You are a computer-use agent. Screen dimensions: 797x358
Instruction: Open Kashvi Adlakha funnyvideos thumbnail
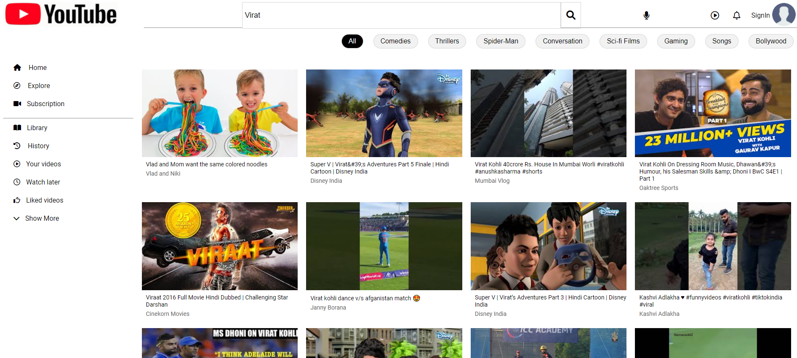click(x=713, y=246)
